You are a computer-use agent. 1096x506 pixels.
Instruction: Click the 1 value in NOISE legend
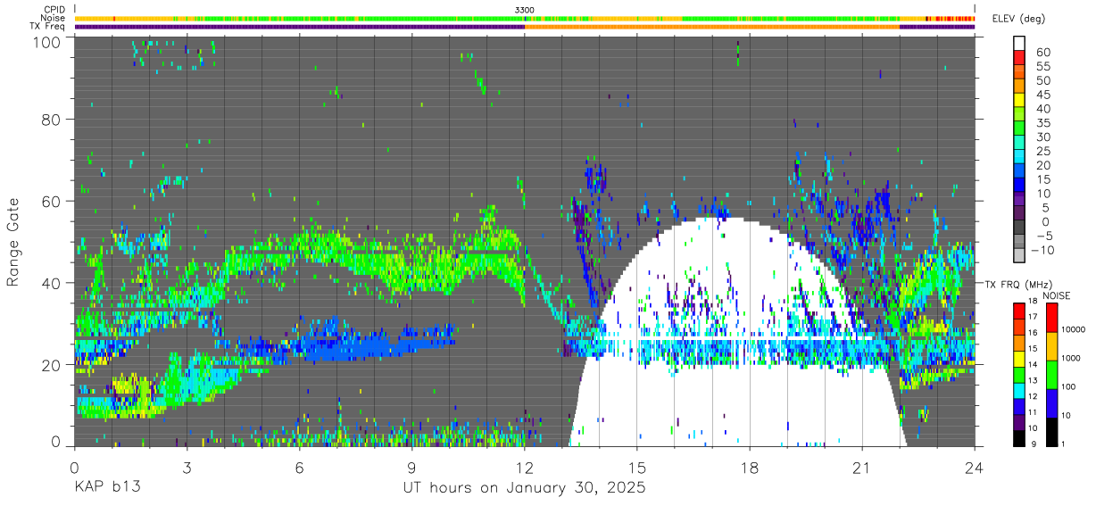[x=1062, y=444]
